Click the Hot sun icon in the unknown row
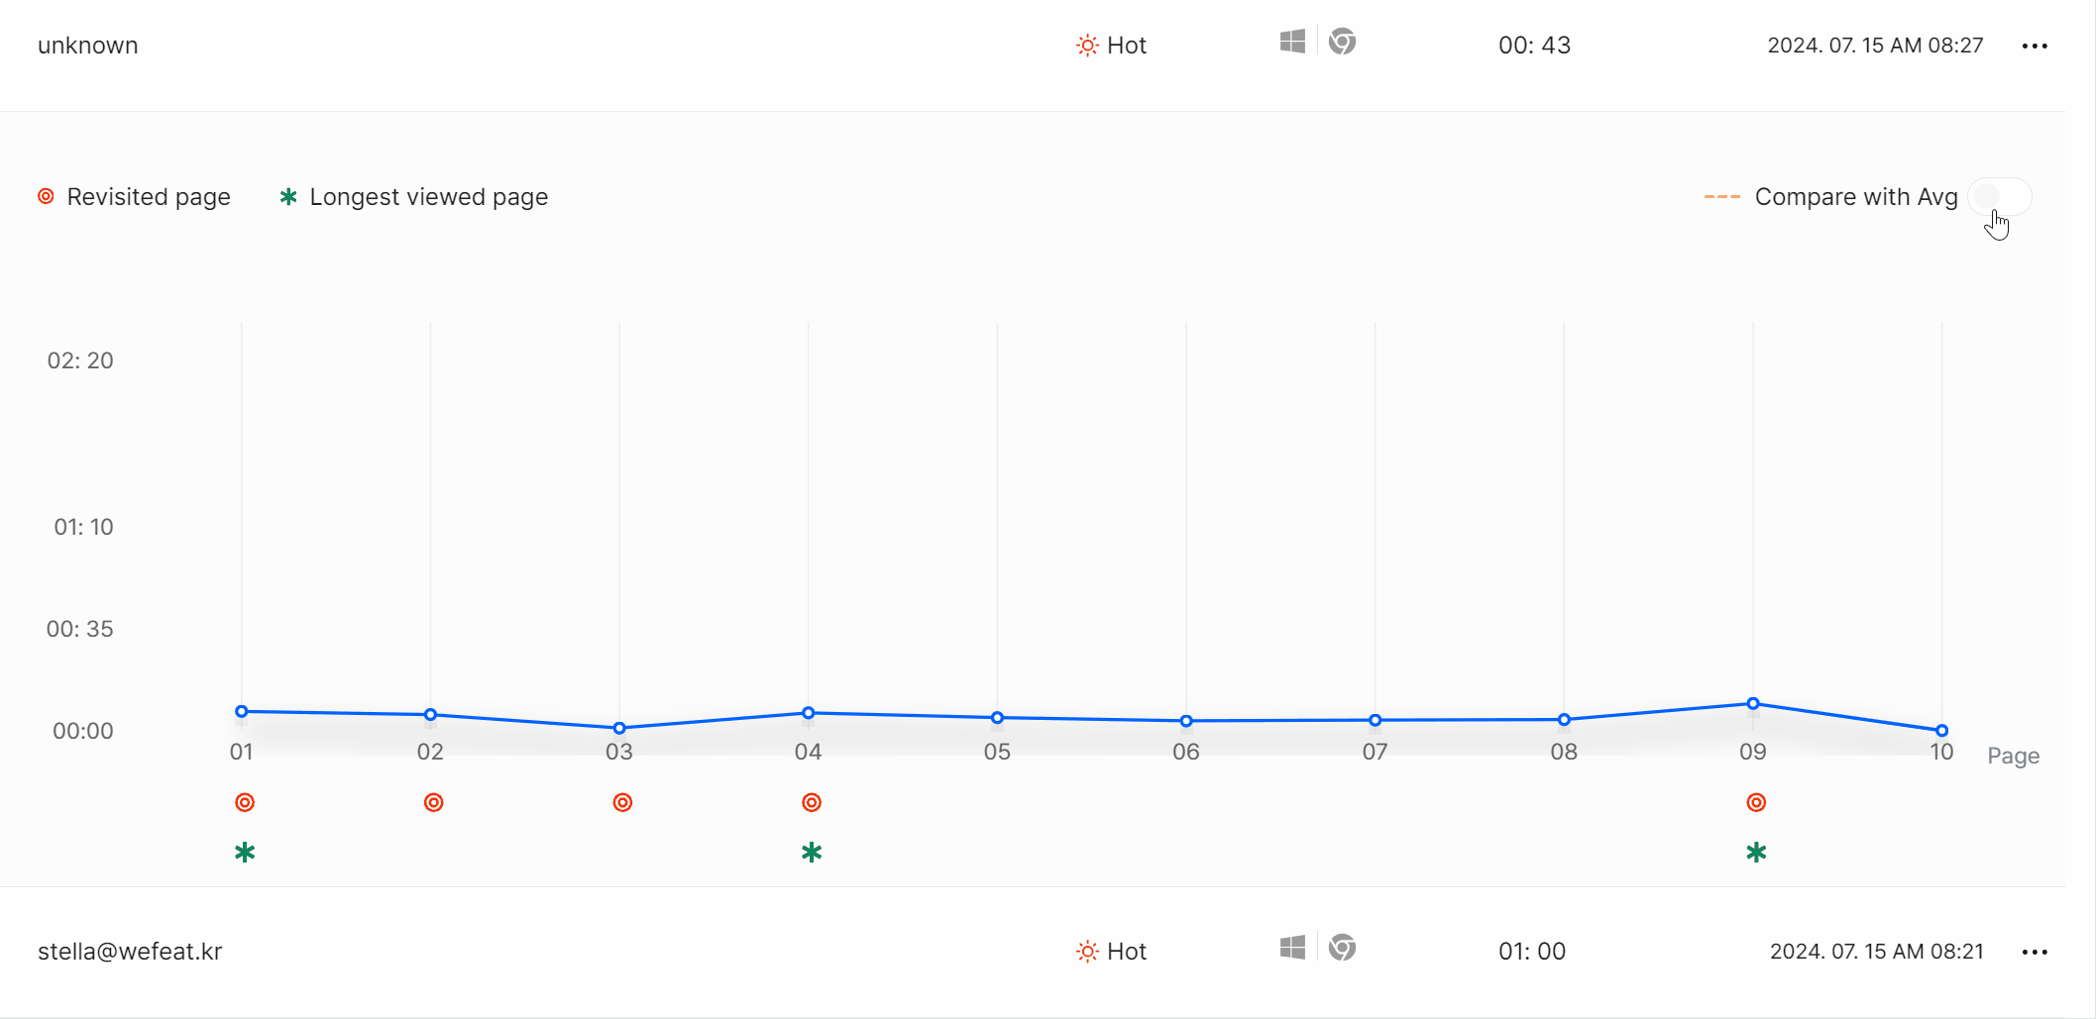The height and width of the screenshot is (1019, 2096). pos(1087,46)
